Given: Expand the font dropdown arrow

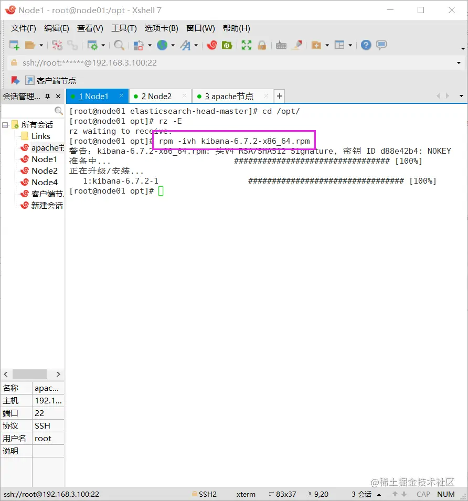Looking at the screenshot, I should (x=196, y=45).
